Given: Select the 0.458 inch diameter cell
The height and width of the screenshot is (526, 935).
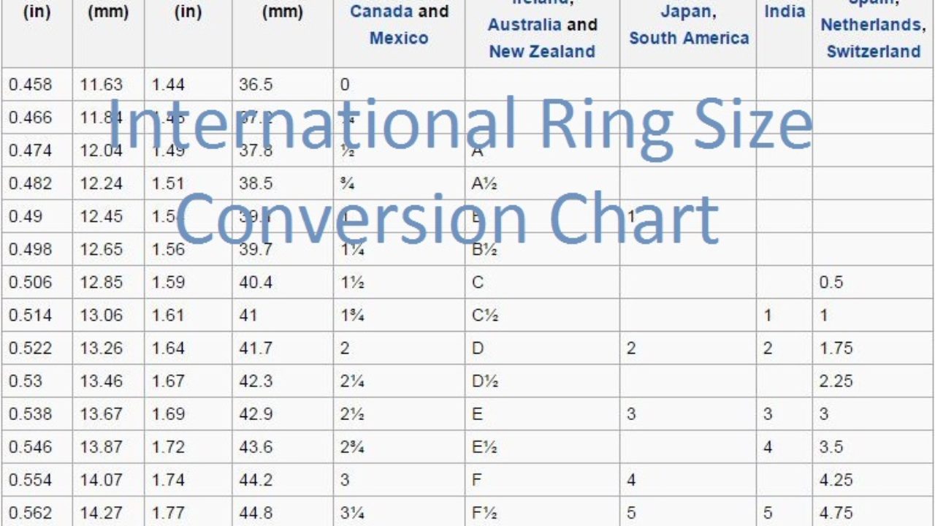Looking at the screenshot, I should pos(37,85).
